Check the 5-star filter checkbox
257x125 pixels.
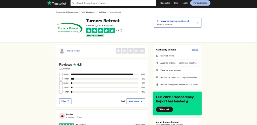pyautogui.click(x=61, y=74)
